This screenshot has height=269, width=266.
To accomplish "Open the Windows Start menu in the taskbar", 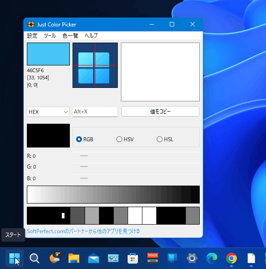I will pos(15,258).
